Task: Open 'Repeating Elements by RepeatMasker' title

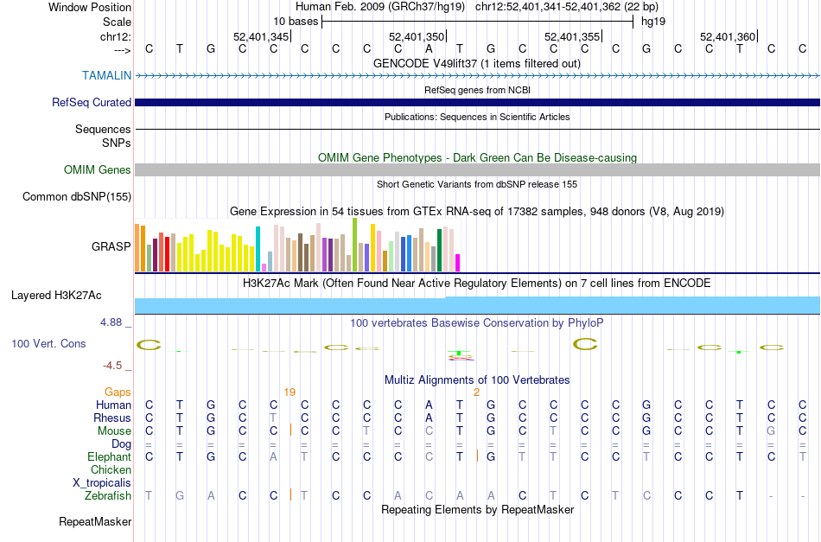Action: coord(477,509)
